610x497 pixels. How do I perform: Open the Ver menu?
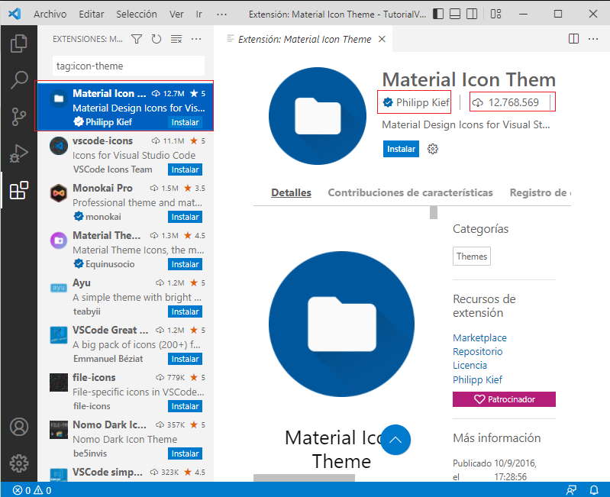click(176, 15)
